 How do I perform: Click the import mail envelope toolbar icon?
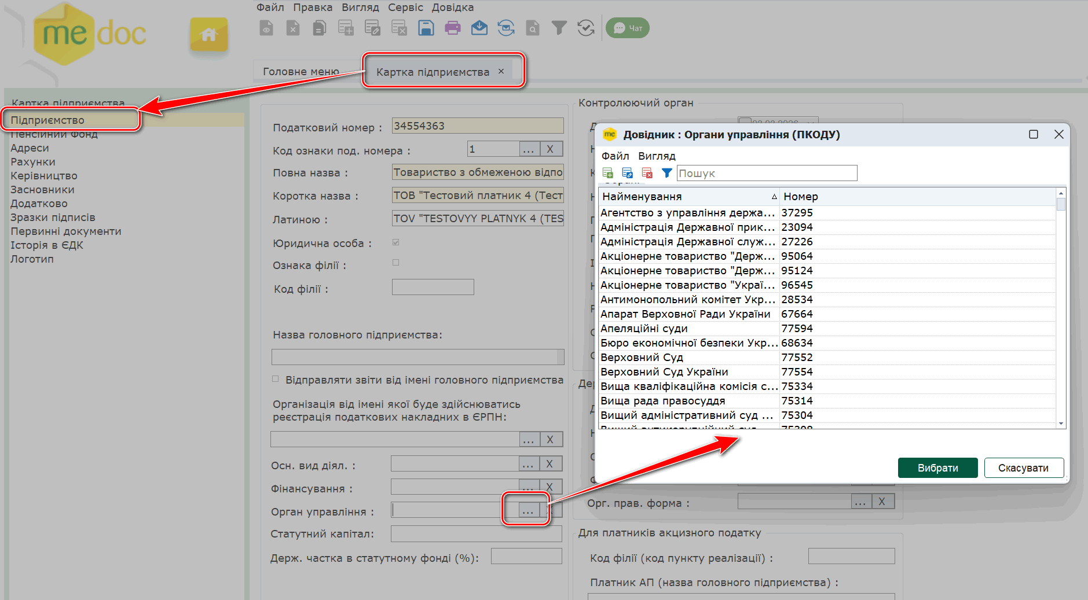479,28
